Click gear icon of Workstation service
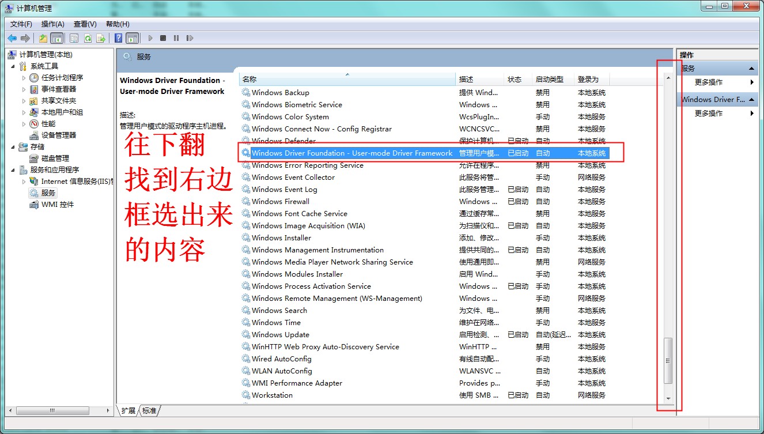The height and width of the screenshot is (434, 764). pos(246,395)
